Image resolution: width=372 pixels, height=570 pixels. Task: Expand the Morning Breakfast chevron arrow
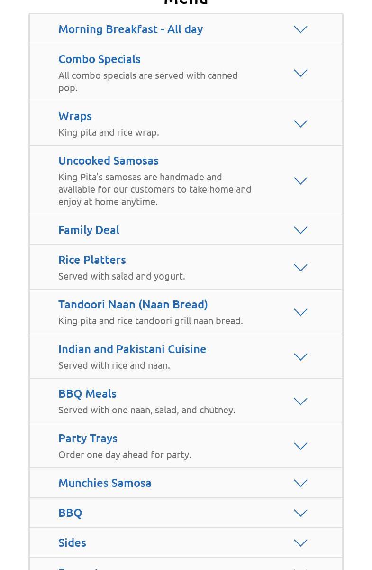300,29
